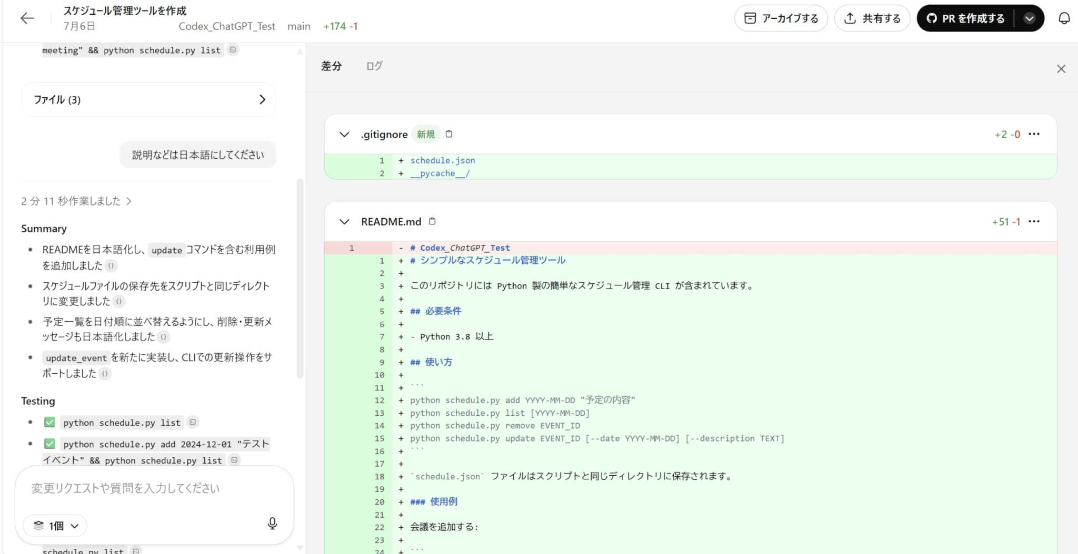Image resolution: width=1078 pixels, height=554 pixels.
Task: Click the アーカイブする button
Action: coord(781,18)
